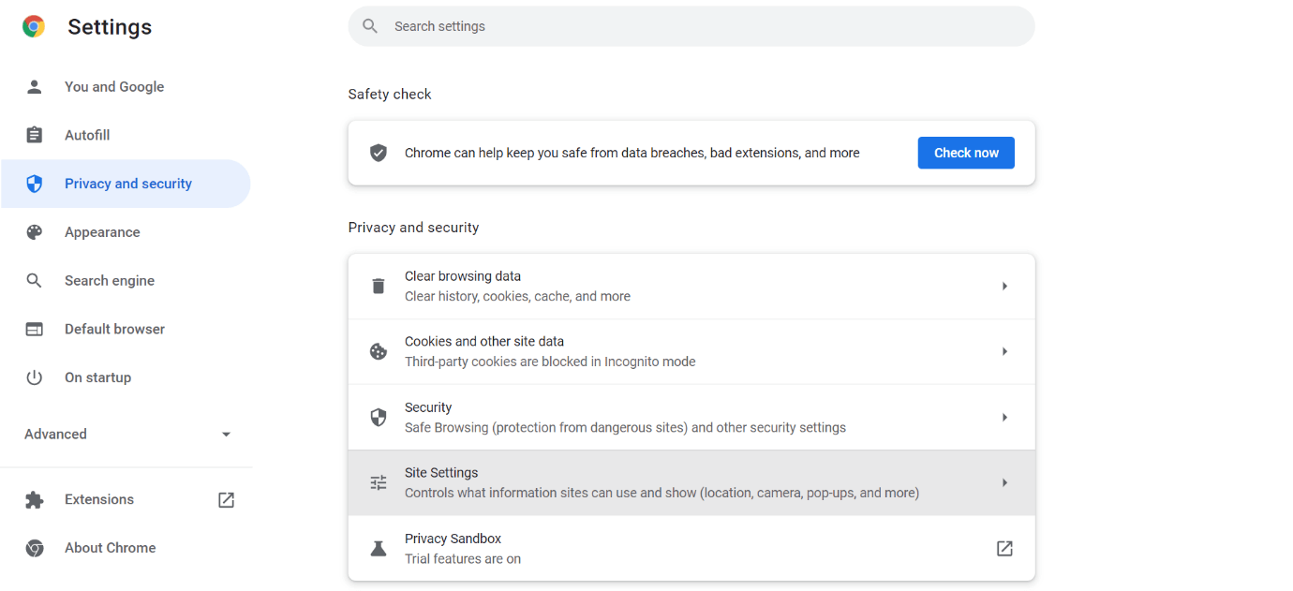Click the sliders icon next to Site Settings
Image resolution: width=1293 pixels, height=591 pixels.
(x=379, y=483)
